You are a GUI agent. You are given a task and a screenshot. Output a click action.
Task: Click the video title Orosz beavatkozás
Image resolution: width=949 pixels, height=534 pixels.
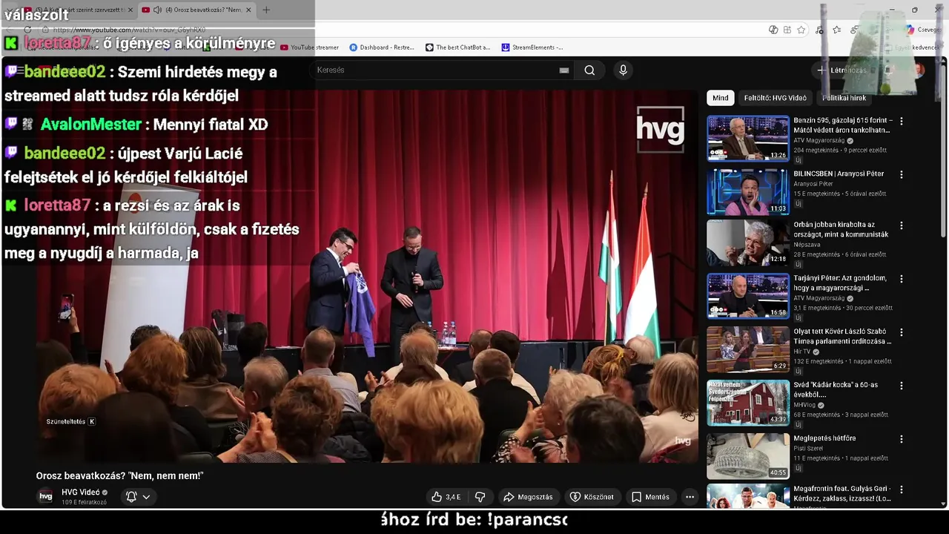119,475
